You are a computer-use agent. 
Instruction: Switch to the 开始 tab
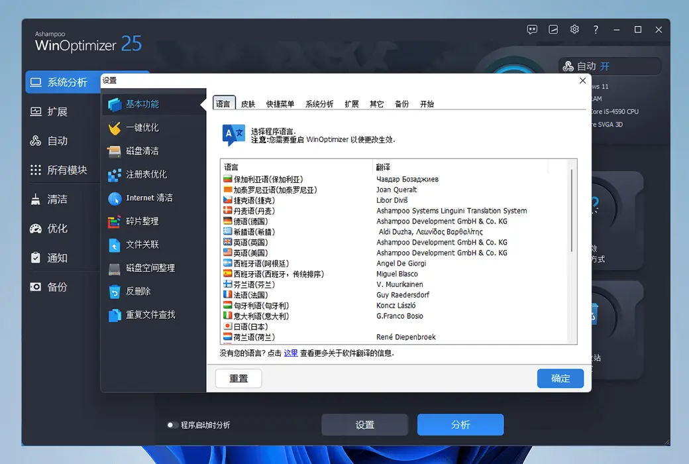[x=427, y=104]
